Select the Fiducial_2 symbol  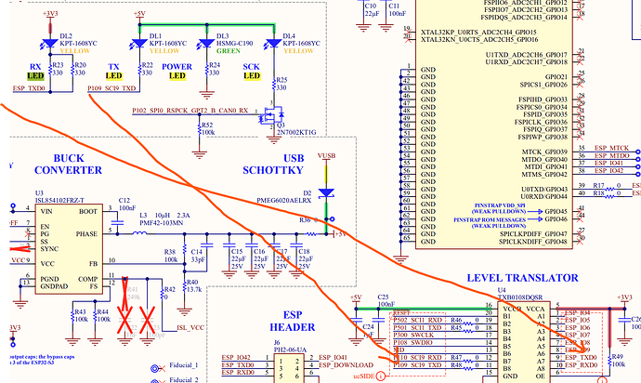point(156,381)
